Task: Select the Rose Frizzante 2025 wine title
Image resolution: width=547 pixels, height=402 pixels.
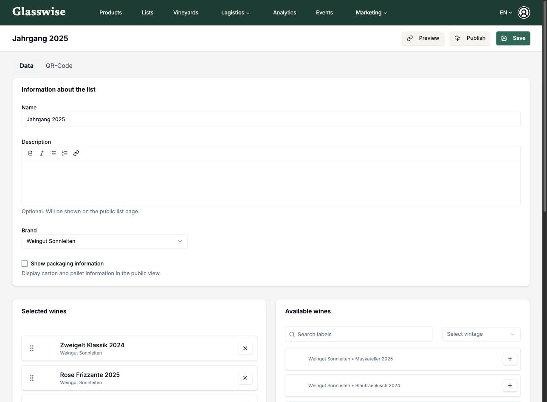Action: (x=90, y=375)
